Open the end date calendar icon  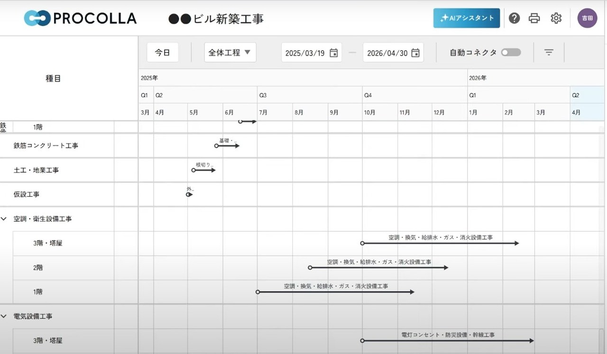[415, 53]
